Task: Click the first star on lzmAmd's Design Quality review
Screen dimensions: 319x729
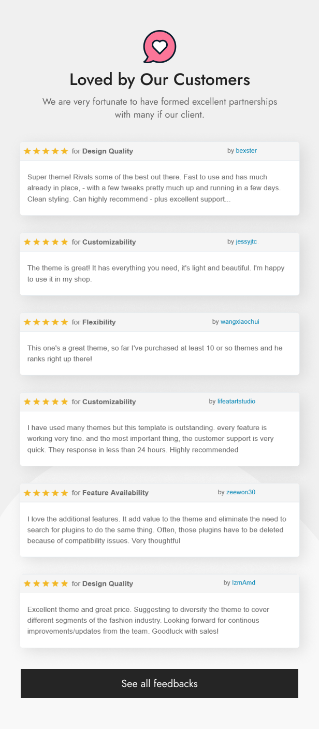Action: pyautogui.click(x=27, y=583)
